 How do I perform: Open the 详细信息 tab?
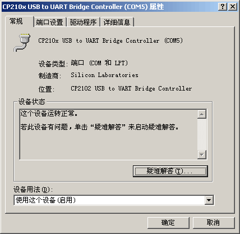[117, 22]
